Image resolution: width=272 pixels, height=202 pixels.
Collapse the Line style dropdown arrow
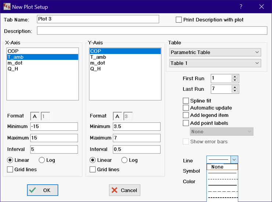pyautogui.click(x=234, y=159)
